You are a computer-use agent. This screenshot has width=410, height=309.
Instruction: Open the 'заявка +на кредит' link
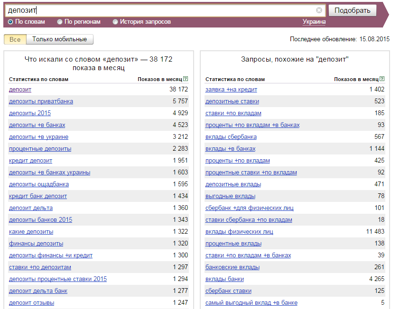(231, 90)
